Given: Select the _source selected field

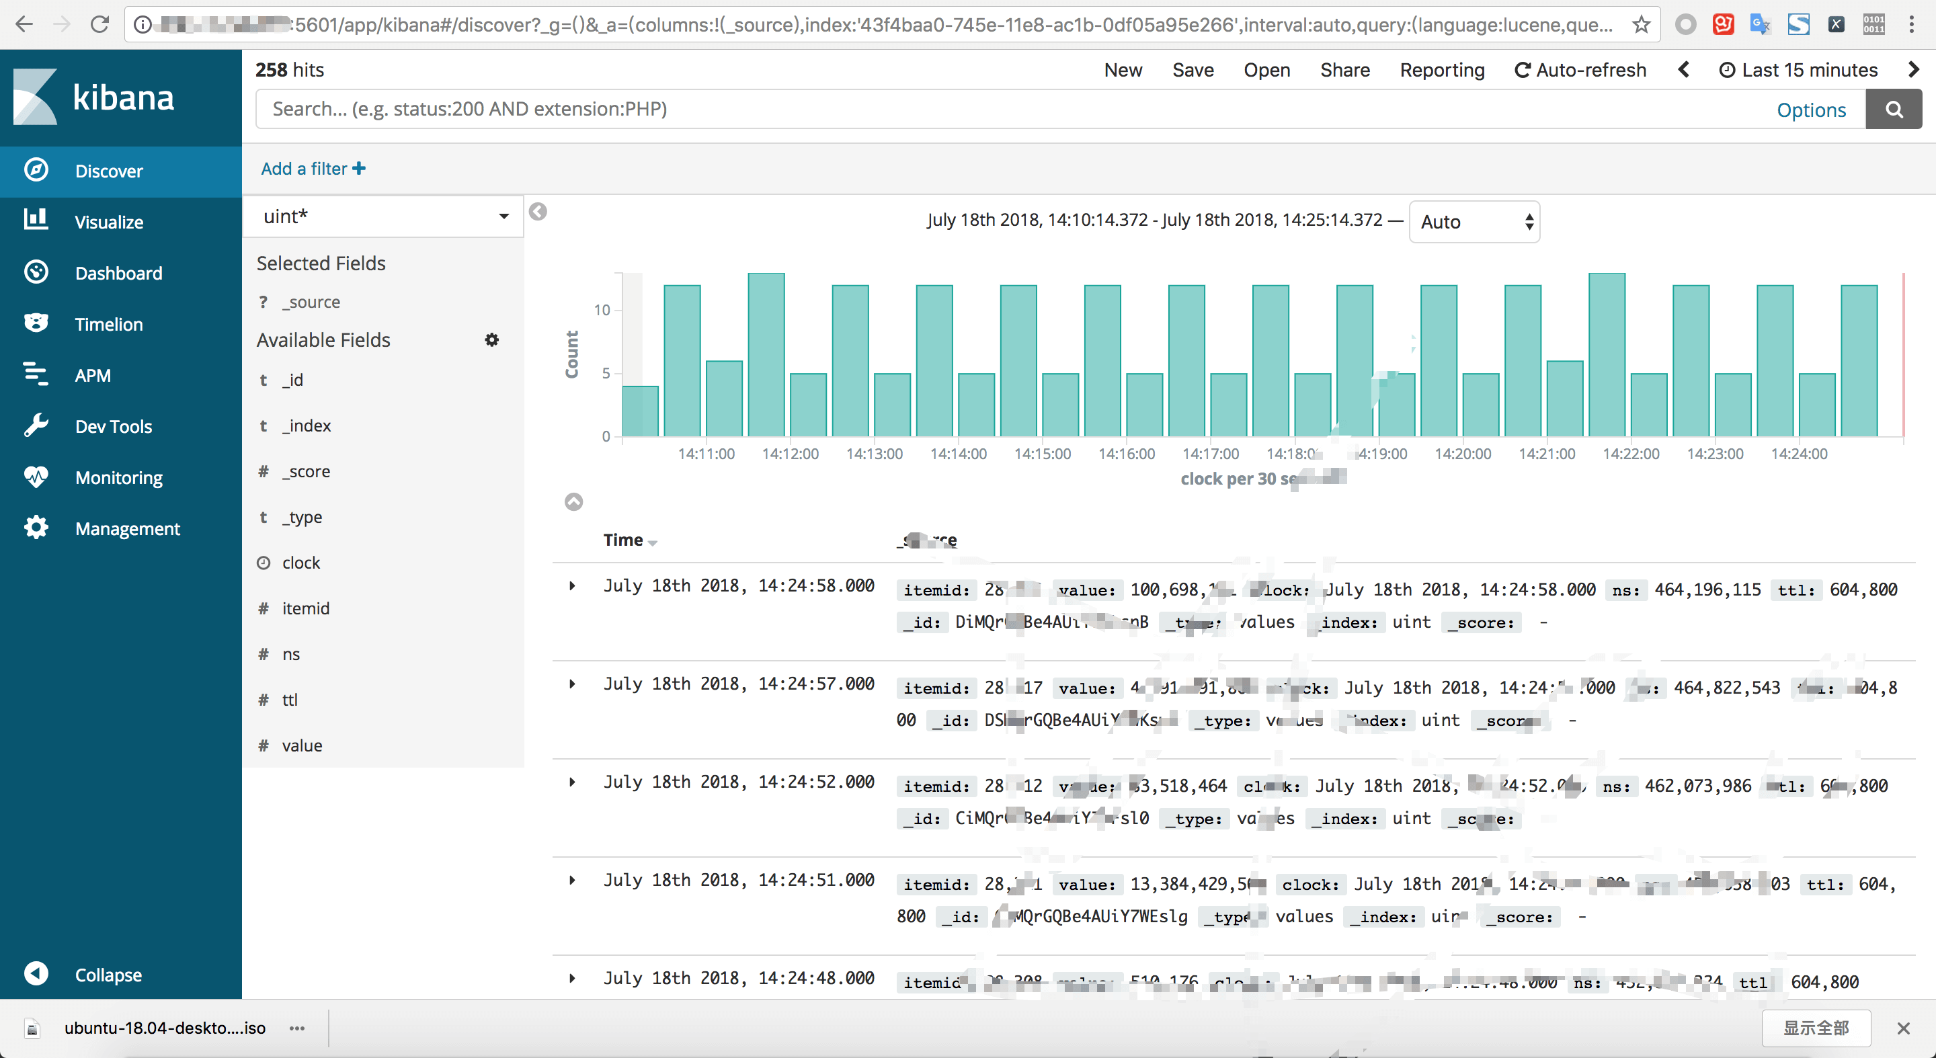Looking at the screenshot, I should tap(311, 302).
